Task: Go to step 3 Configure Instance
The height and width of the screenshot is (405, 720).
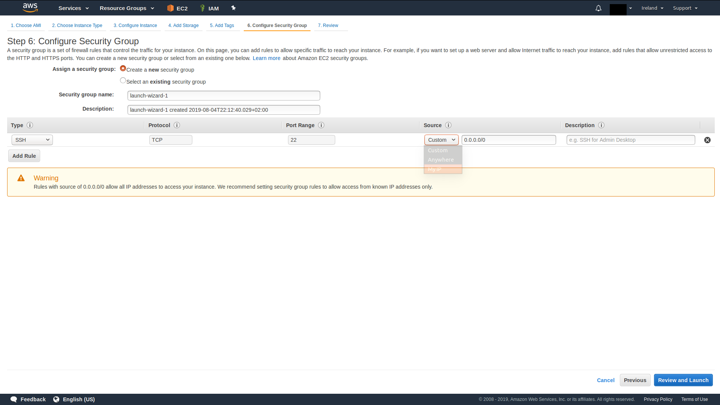Action: click(135, 25)
